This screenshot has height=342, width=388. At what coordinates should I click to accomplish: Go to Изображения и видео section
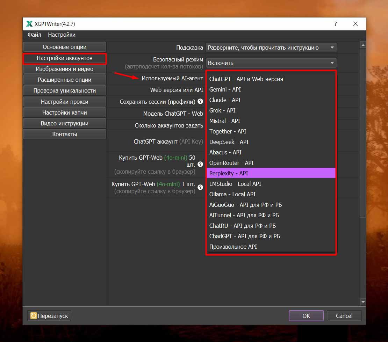pos(65,69)
